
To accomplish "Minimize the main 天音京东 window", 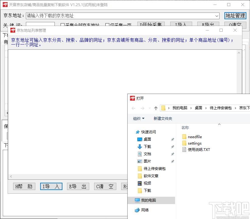I will point(215,5).
